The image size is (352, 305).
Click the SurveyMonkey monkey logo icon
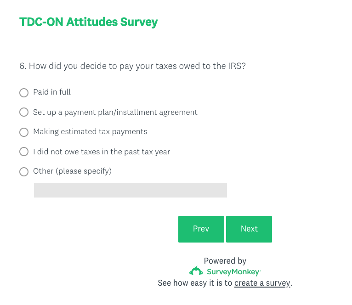196,271
